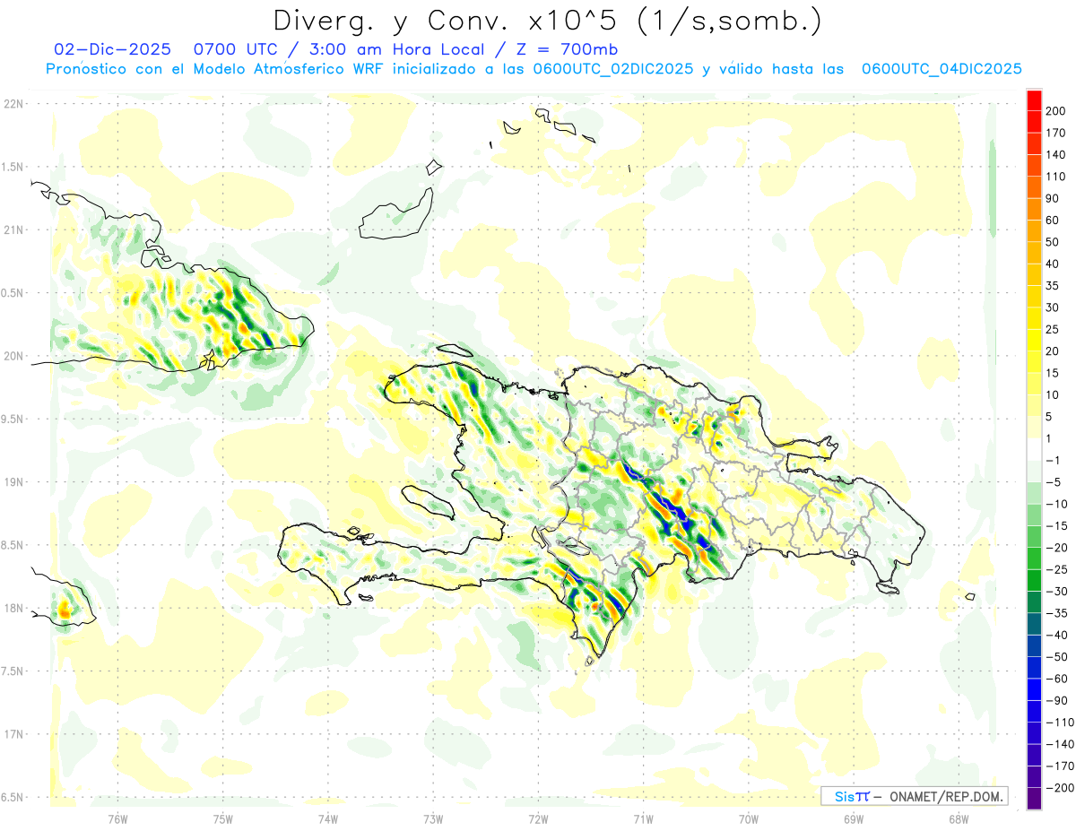The height and width of the screenshot is (831, 1076).
Task: Click the '76W' longitude label
Action: (117, 819)
